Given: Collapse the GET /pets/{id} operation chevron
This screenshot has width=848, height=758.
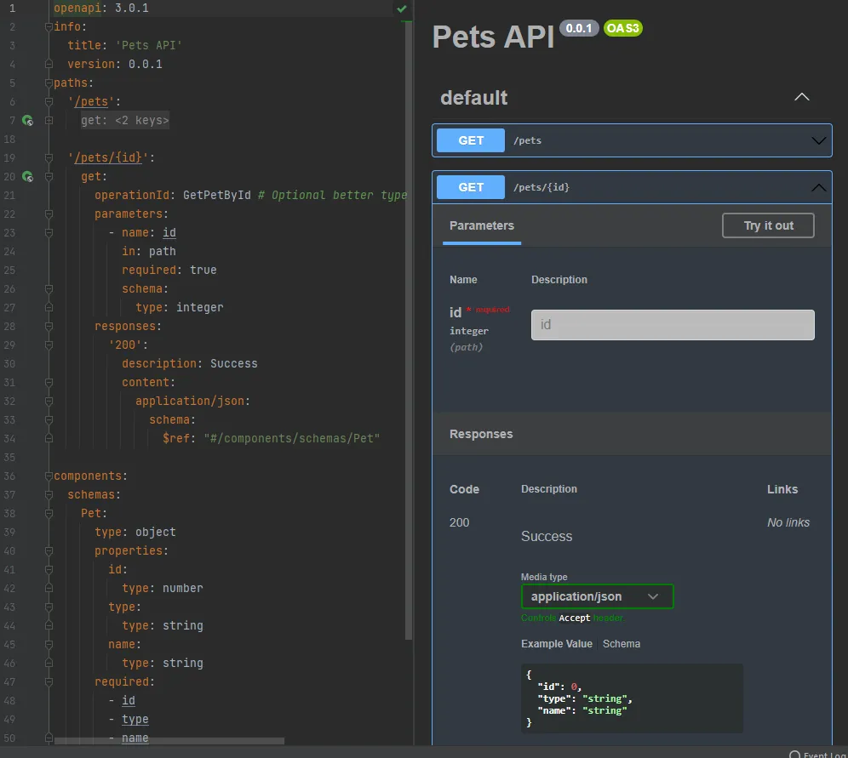Looking at the screenshot, I should pyautogui.click(x=818, y=188).
